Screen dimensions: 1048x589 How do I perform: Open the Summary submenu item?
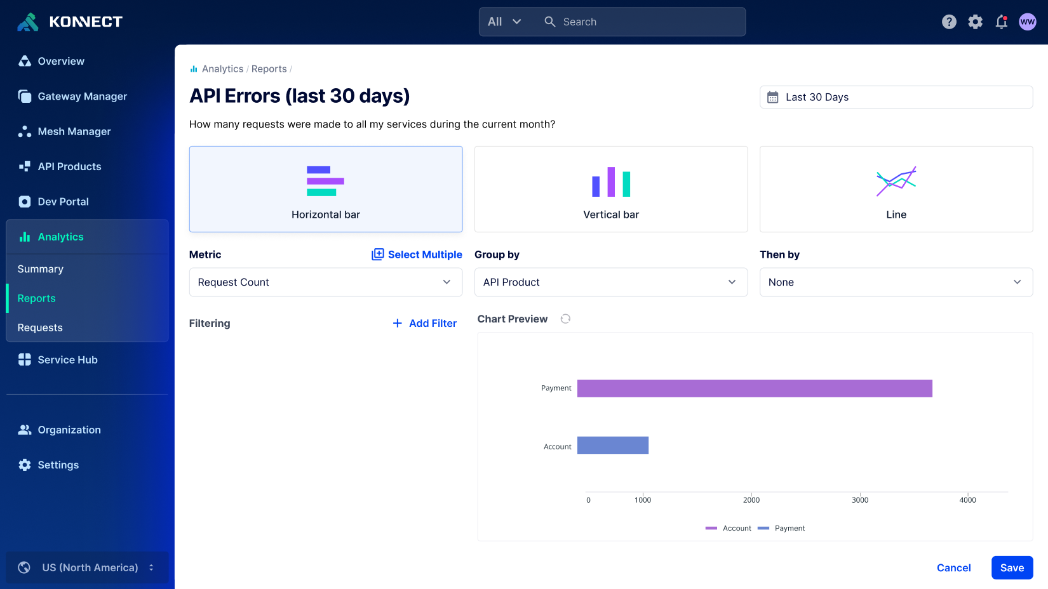pos(41,269)
